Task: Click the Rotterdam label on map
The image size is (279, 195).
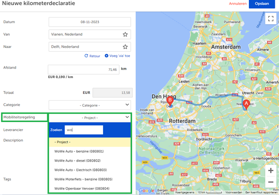Action: 182,121
